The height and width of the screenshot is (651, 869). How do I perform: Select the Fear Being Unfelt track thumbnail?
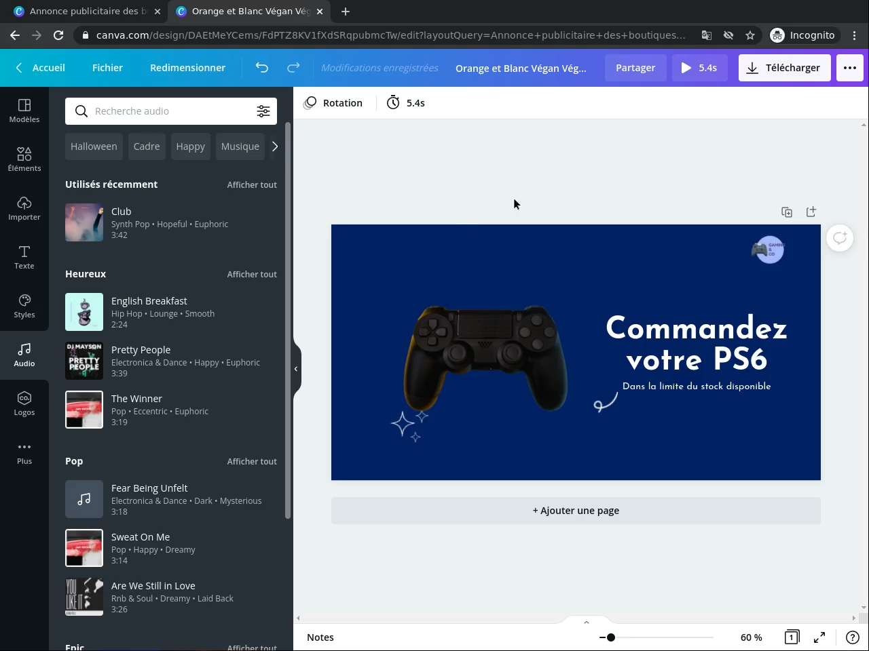pyautogui.click(x=84, y=499)
